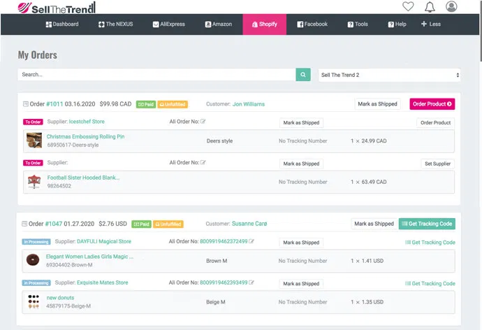482x330 pixels.
Task: Switch to the AliExpress tab
Action: 169,24
